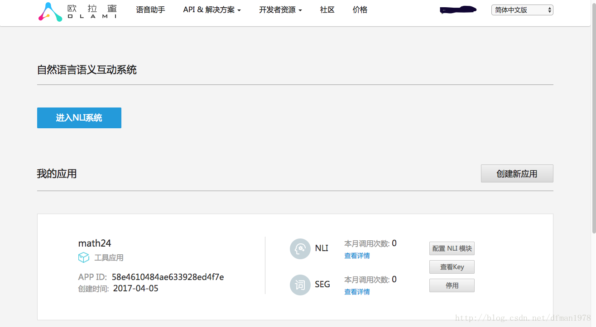Image resolution: width=596 pixels, height=327 pixels.
Task: Click the NLI label text
Action: (x=322, y=248)
